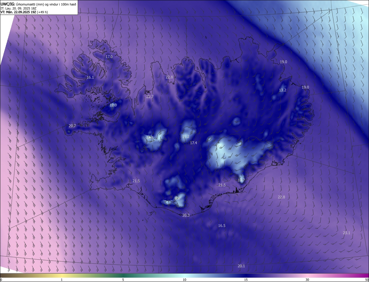369x282 pixels.
Task: Click the color scale tick label 15
Action: coord(246,280)
